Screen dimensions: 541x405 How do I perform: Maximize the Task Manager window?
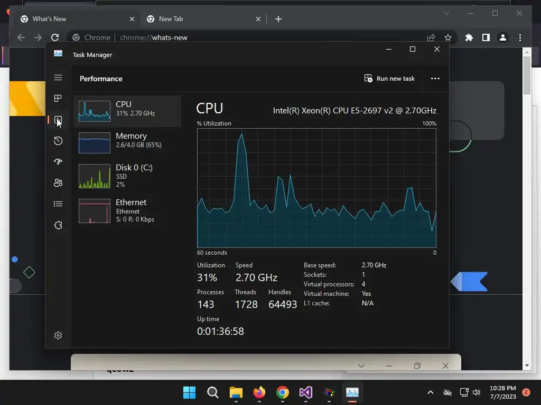(412, 49)
